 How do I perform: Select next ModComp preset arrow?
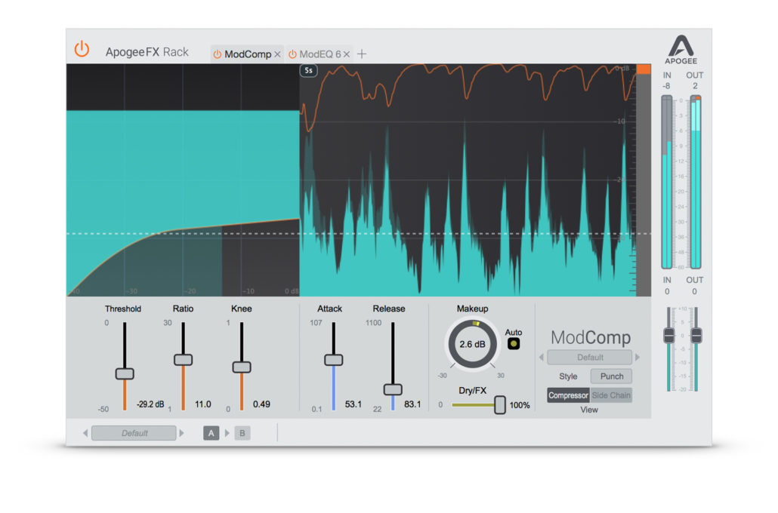coord(638,358)
